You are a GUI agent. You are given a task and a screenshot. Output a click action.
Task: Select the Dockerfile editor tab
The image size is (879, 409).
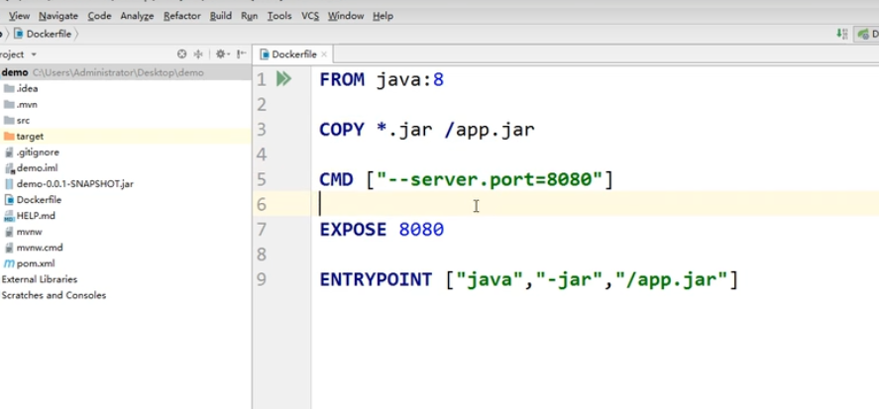click(293, 54)
